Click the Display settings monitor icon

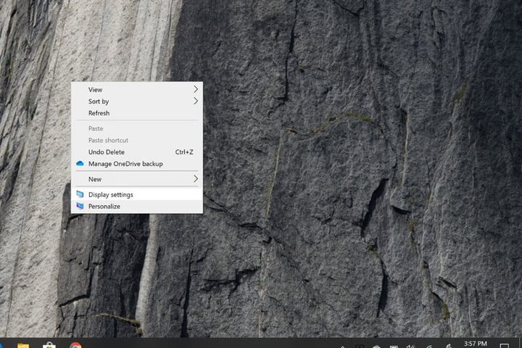(x=80, y=194)
